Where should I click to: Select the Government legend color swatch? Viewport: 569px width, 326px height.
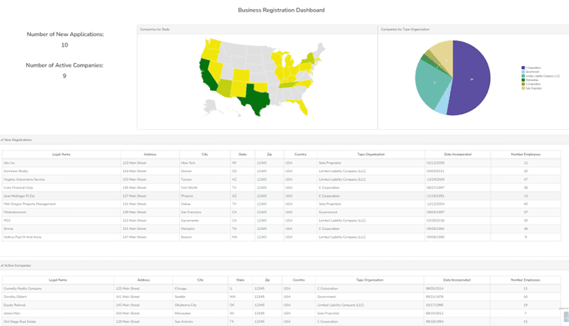click(523, 71)
